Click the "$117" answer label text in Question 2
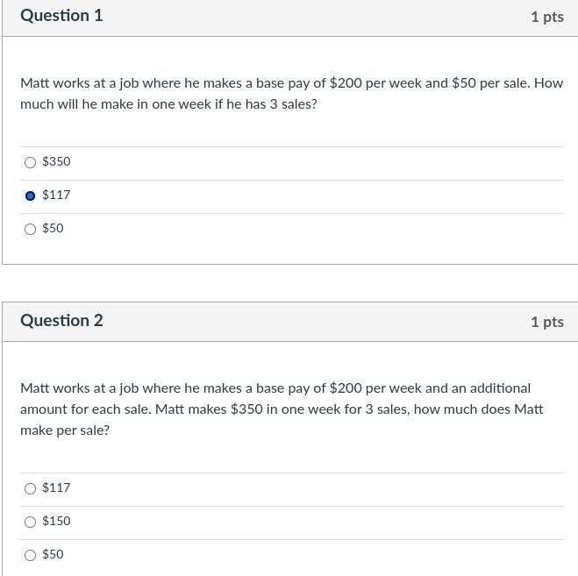578x576 pixels. pyautogui.click(x=56, y=488)
